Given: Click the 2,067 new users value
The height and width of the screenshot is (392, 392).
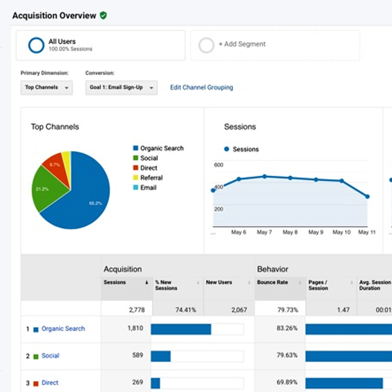Looking at the screenshot, I should click(x=239, y=310).
